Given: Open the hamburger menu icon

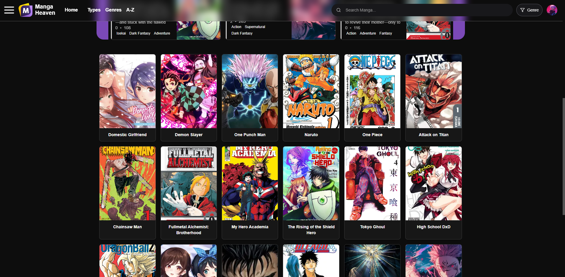Looking at the screenshot, I should pyautogui.click(x=9, y=10).
